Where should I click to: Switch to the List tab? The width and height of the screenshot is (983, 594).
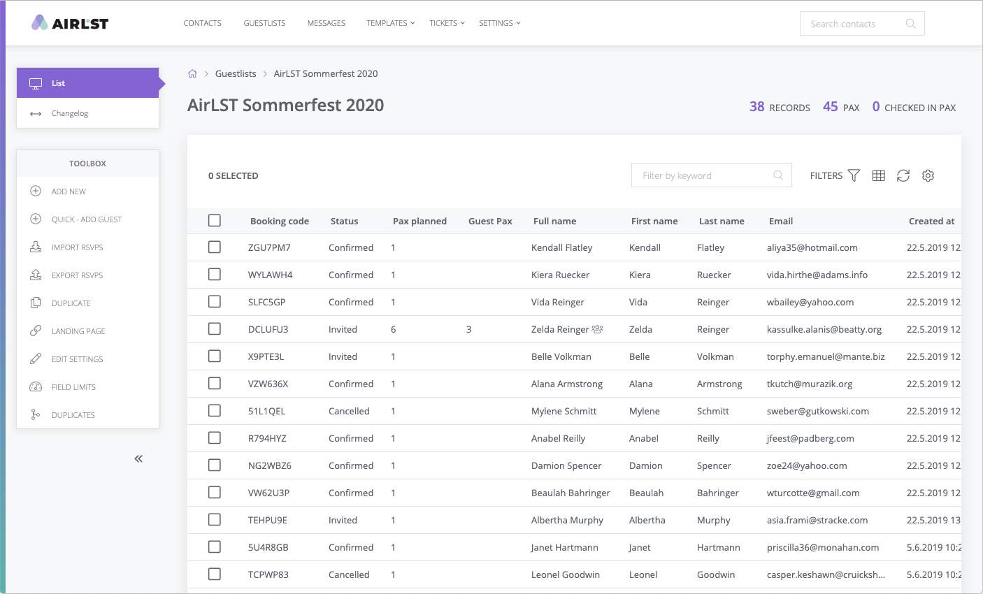(87, 82)
